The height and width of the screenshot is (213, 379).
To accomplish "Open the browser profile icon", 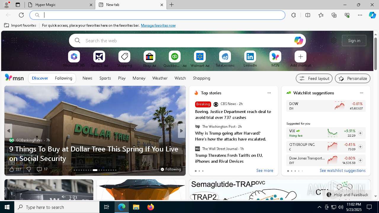I will (x=6, y=4).
